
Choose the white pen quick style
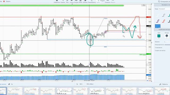pyautogui.click(x=158, y=15)
